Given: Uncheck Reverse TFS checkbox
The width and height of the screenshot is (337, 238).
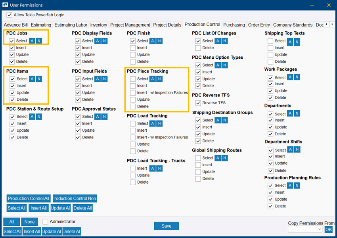Looking at the screenshot, I should (198, 103).
